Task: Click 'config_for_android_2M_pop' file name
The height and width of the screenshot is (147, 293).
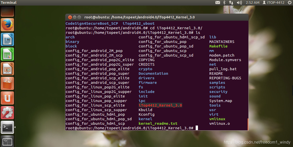Action: pos(94,51)
